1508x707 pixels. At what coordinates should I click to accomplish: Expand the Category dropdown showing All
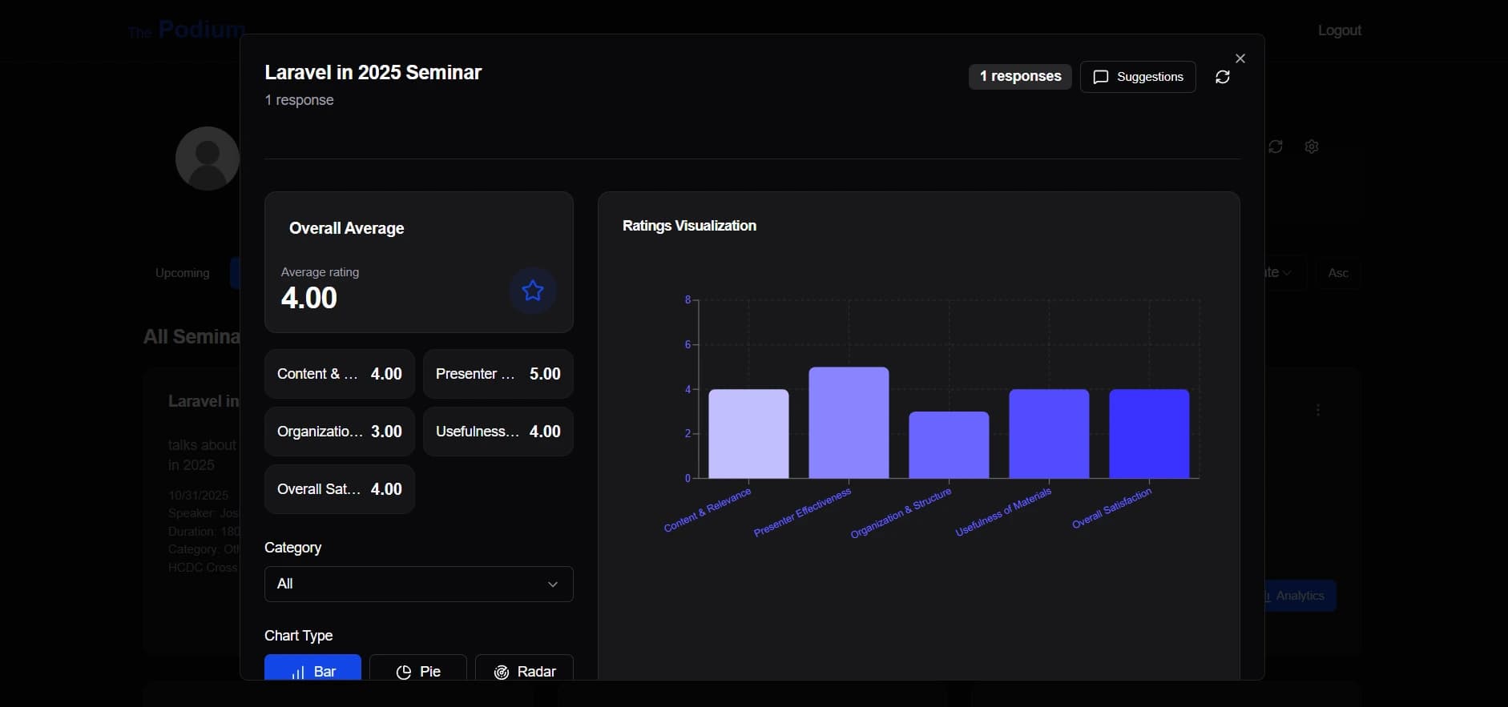click(418, 584)
